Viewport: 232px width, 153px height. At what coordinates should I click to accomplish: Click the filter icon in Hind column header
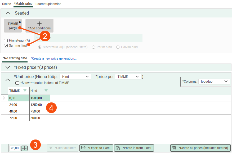click(46, 91)
